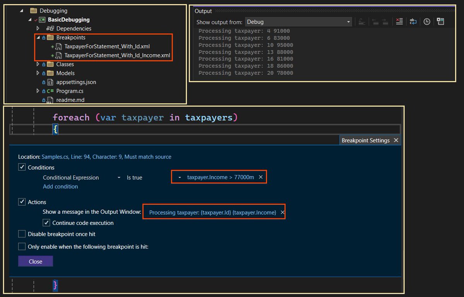Image resolution: width=464 pixels, height=297 pixels.
Task: Toggle word wrap in Output window
Action: click(x=413, y=21)
